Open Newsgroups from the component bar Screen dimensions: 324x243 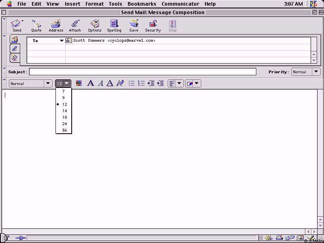290,238
